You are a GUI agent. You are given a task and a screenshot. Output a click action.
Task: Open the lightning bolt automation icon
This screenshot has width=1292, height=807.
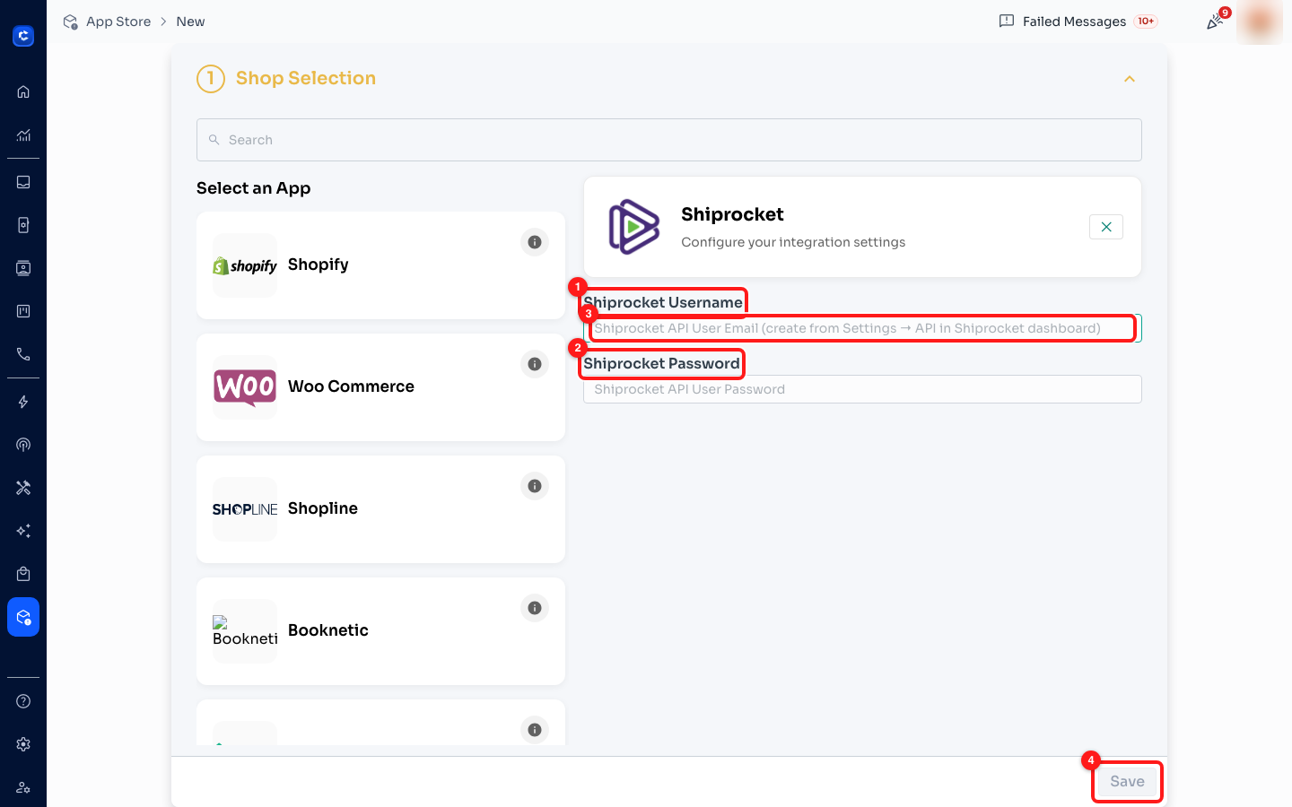tap(23, 402)
